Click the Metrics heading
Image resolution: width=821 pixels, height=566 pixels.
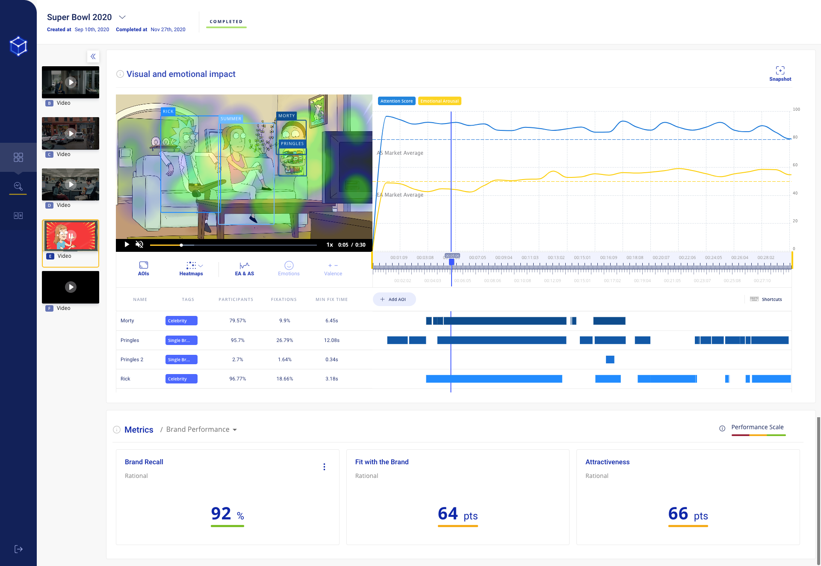(139, 430)
